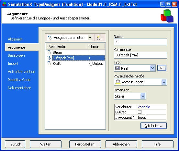Screen dimensions: 179x151
Task: Click the Kraft row parameter icon
Action: (x=49, y=63)
